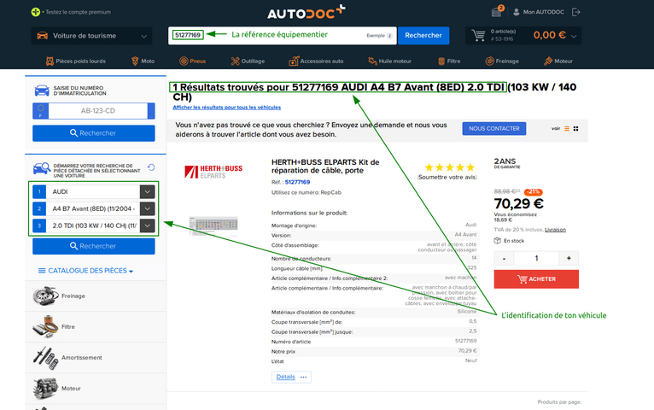
Task: Click the red ACHETER button
Action: pos(536,279)
